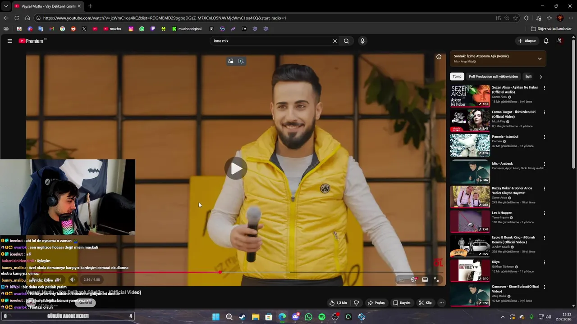Open the YouTube account avatar menu
The image size is (577, 324).
pyautogui.click(x=560, y=41)
